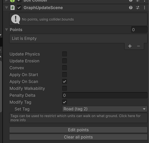
Task: Uncheck Apply On Scan
Action: pos(64,82)
